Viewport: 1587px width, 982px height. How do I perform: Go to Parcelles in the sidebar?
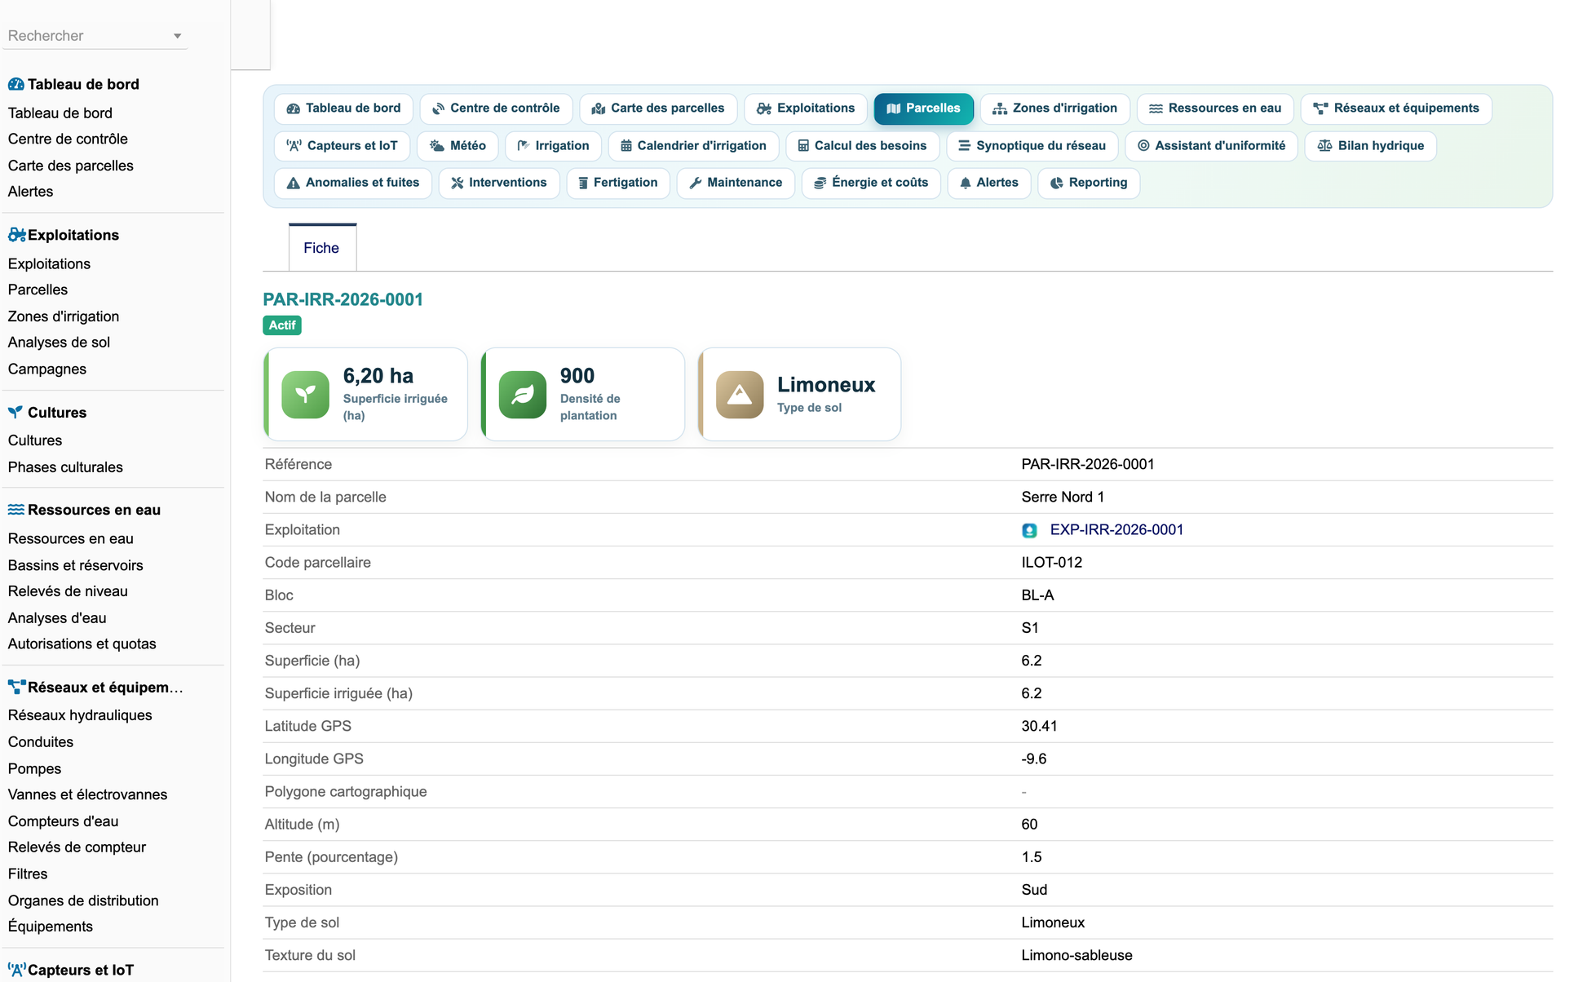tap(38, 290)
